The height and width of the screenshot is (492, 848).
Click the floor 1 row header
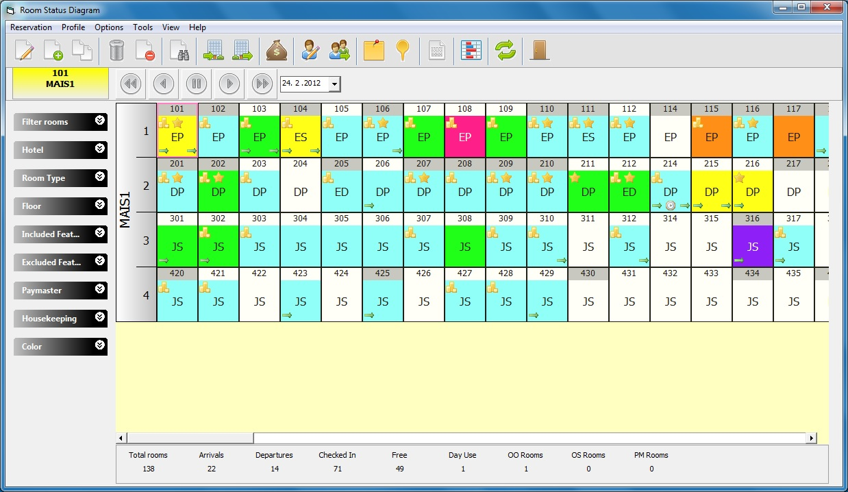pos(146,130)
